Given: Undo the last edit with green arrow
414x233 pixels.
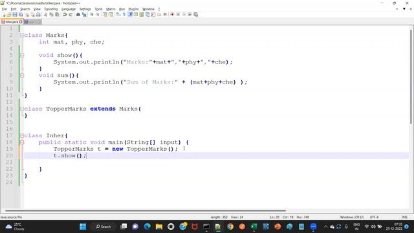Looking at the screenshot, I should coord(65,15).
